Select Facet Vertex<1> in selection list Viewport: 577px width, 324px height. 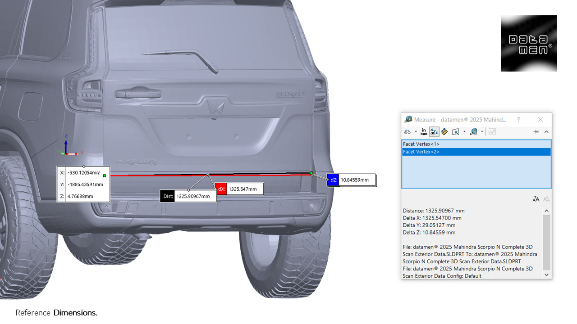click(476, 144)
